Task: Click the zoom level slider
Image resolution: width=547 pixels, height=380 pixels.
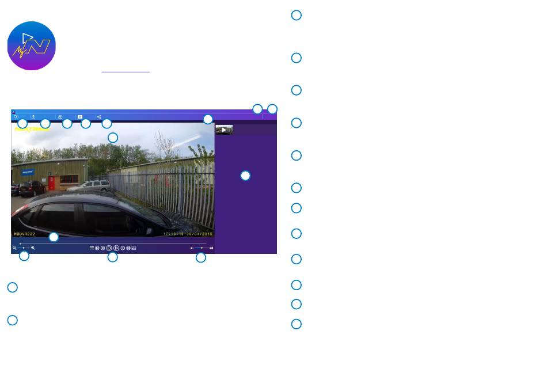Action: click(24, 248)
